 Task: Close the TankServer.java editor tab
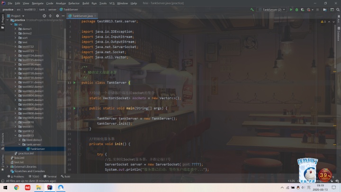[x=95, y=16]
